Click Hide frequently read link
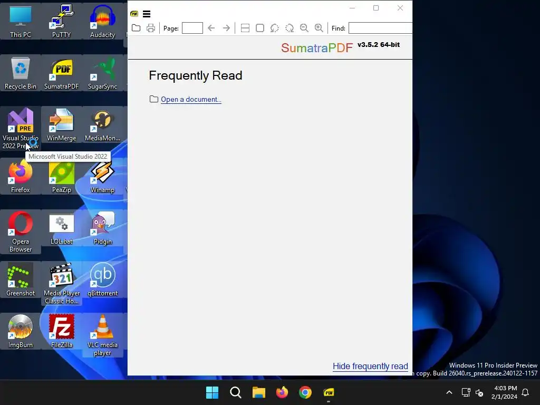Viewport: 540px width, 405px height. point(370,366)
